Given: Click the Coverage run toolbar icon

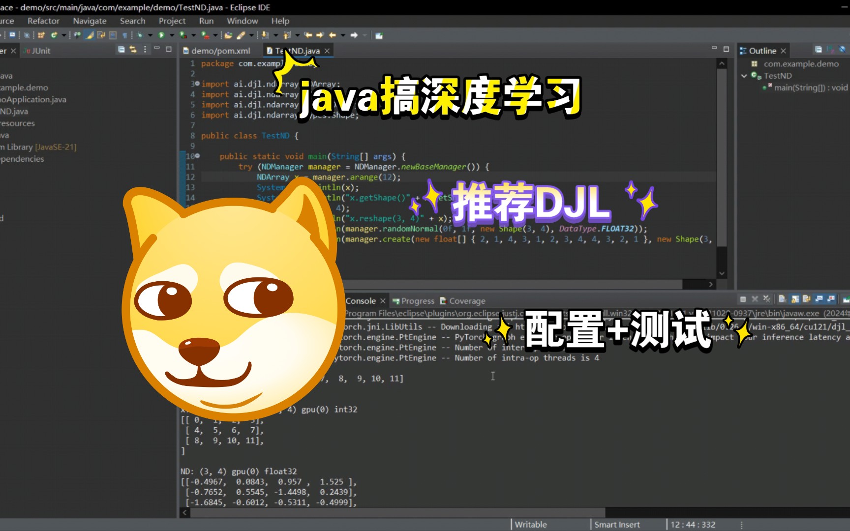Looking at the screenshot, I should pyautogui.click(x=183, y=35).
